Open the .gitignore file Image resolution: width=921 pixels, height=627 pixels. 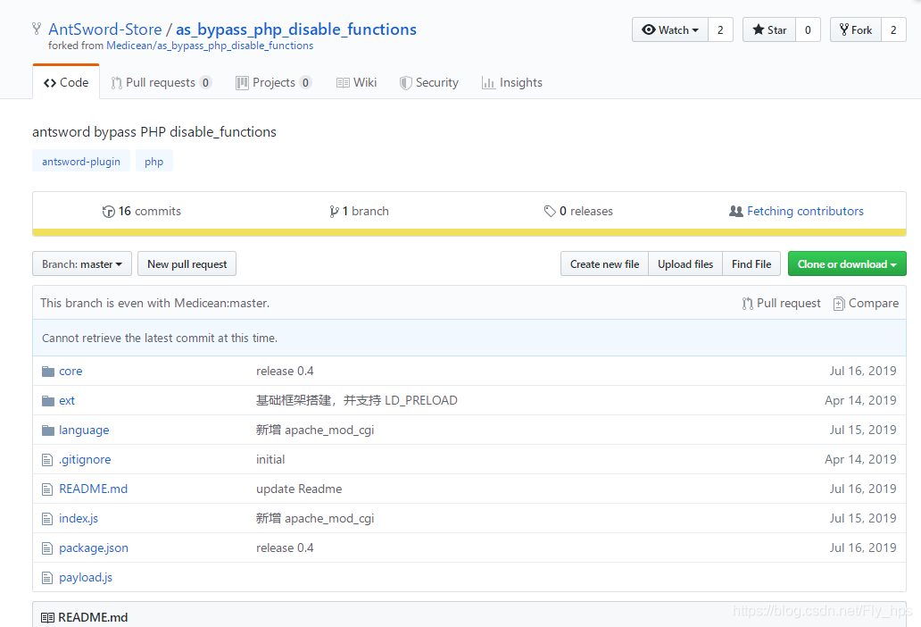pos(85,459)
